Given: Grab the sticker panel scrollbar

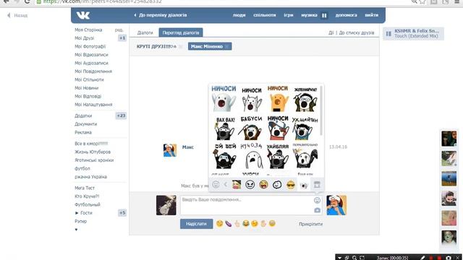Looking at the screenshot, I should point(321,110).
